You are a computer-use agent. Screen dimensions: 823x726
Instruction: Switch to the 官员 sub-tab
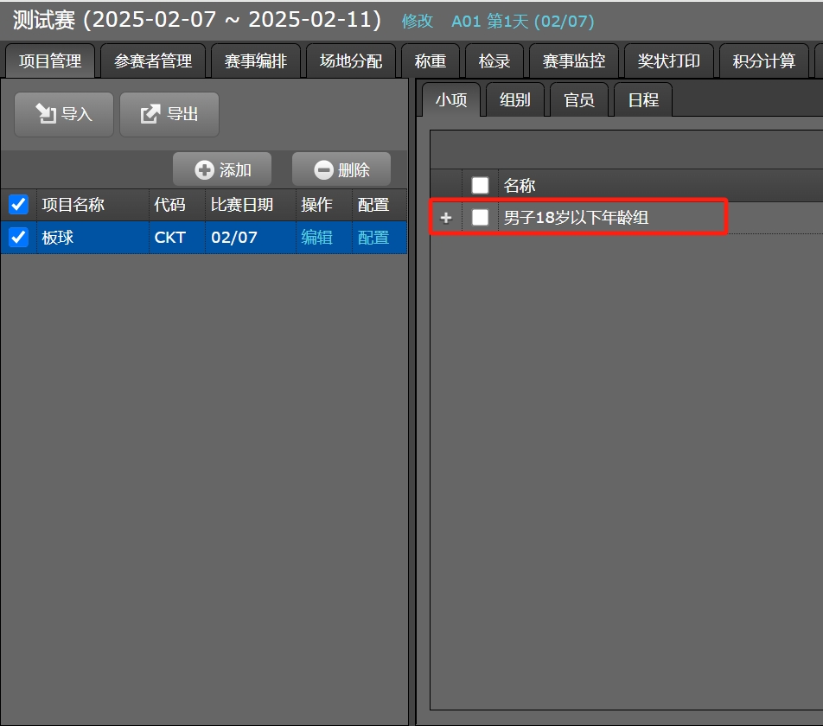point(578,100)
